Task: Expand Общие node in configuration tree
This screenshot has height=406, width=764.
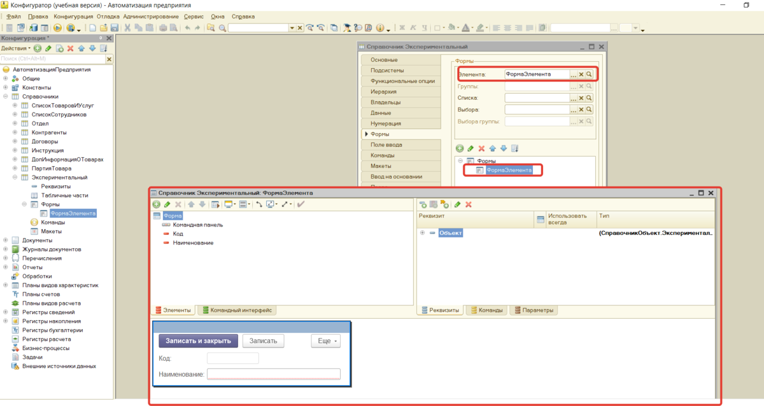Action: tap(5, 78)
